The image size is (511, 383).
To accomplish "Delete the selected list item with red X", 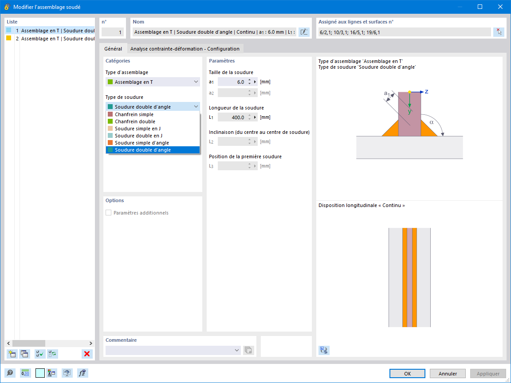I will tap(87, 354).
